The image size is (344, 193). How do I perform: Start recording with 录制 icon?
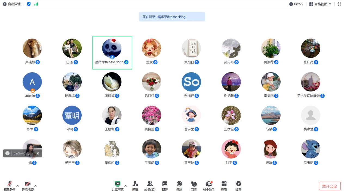(179, 184)
